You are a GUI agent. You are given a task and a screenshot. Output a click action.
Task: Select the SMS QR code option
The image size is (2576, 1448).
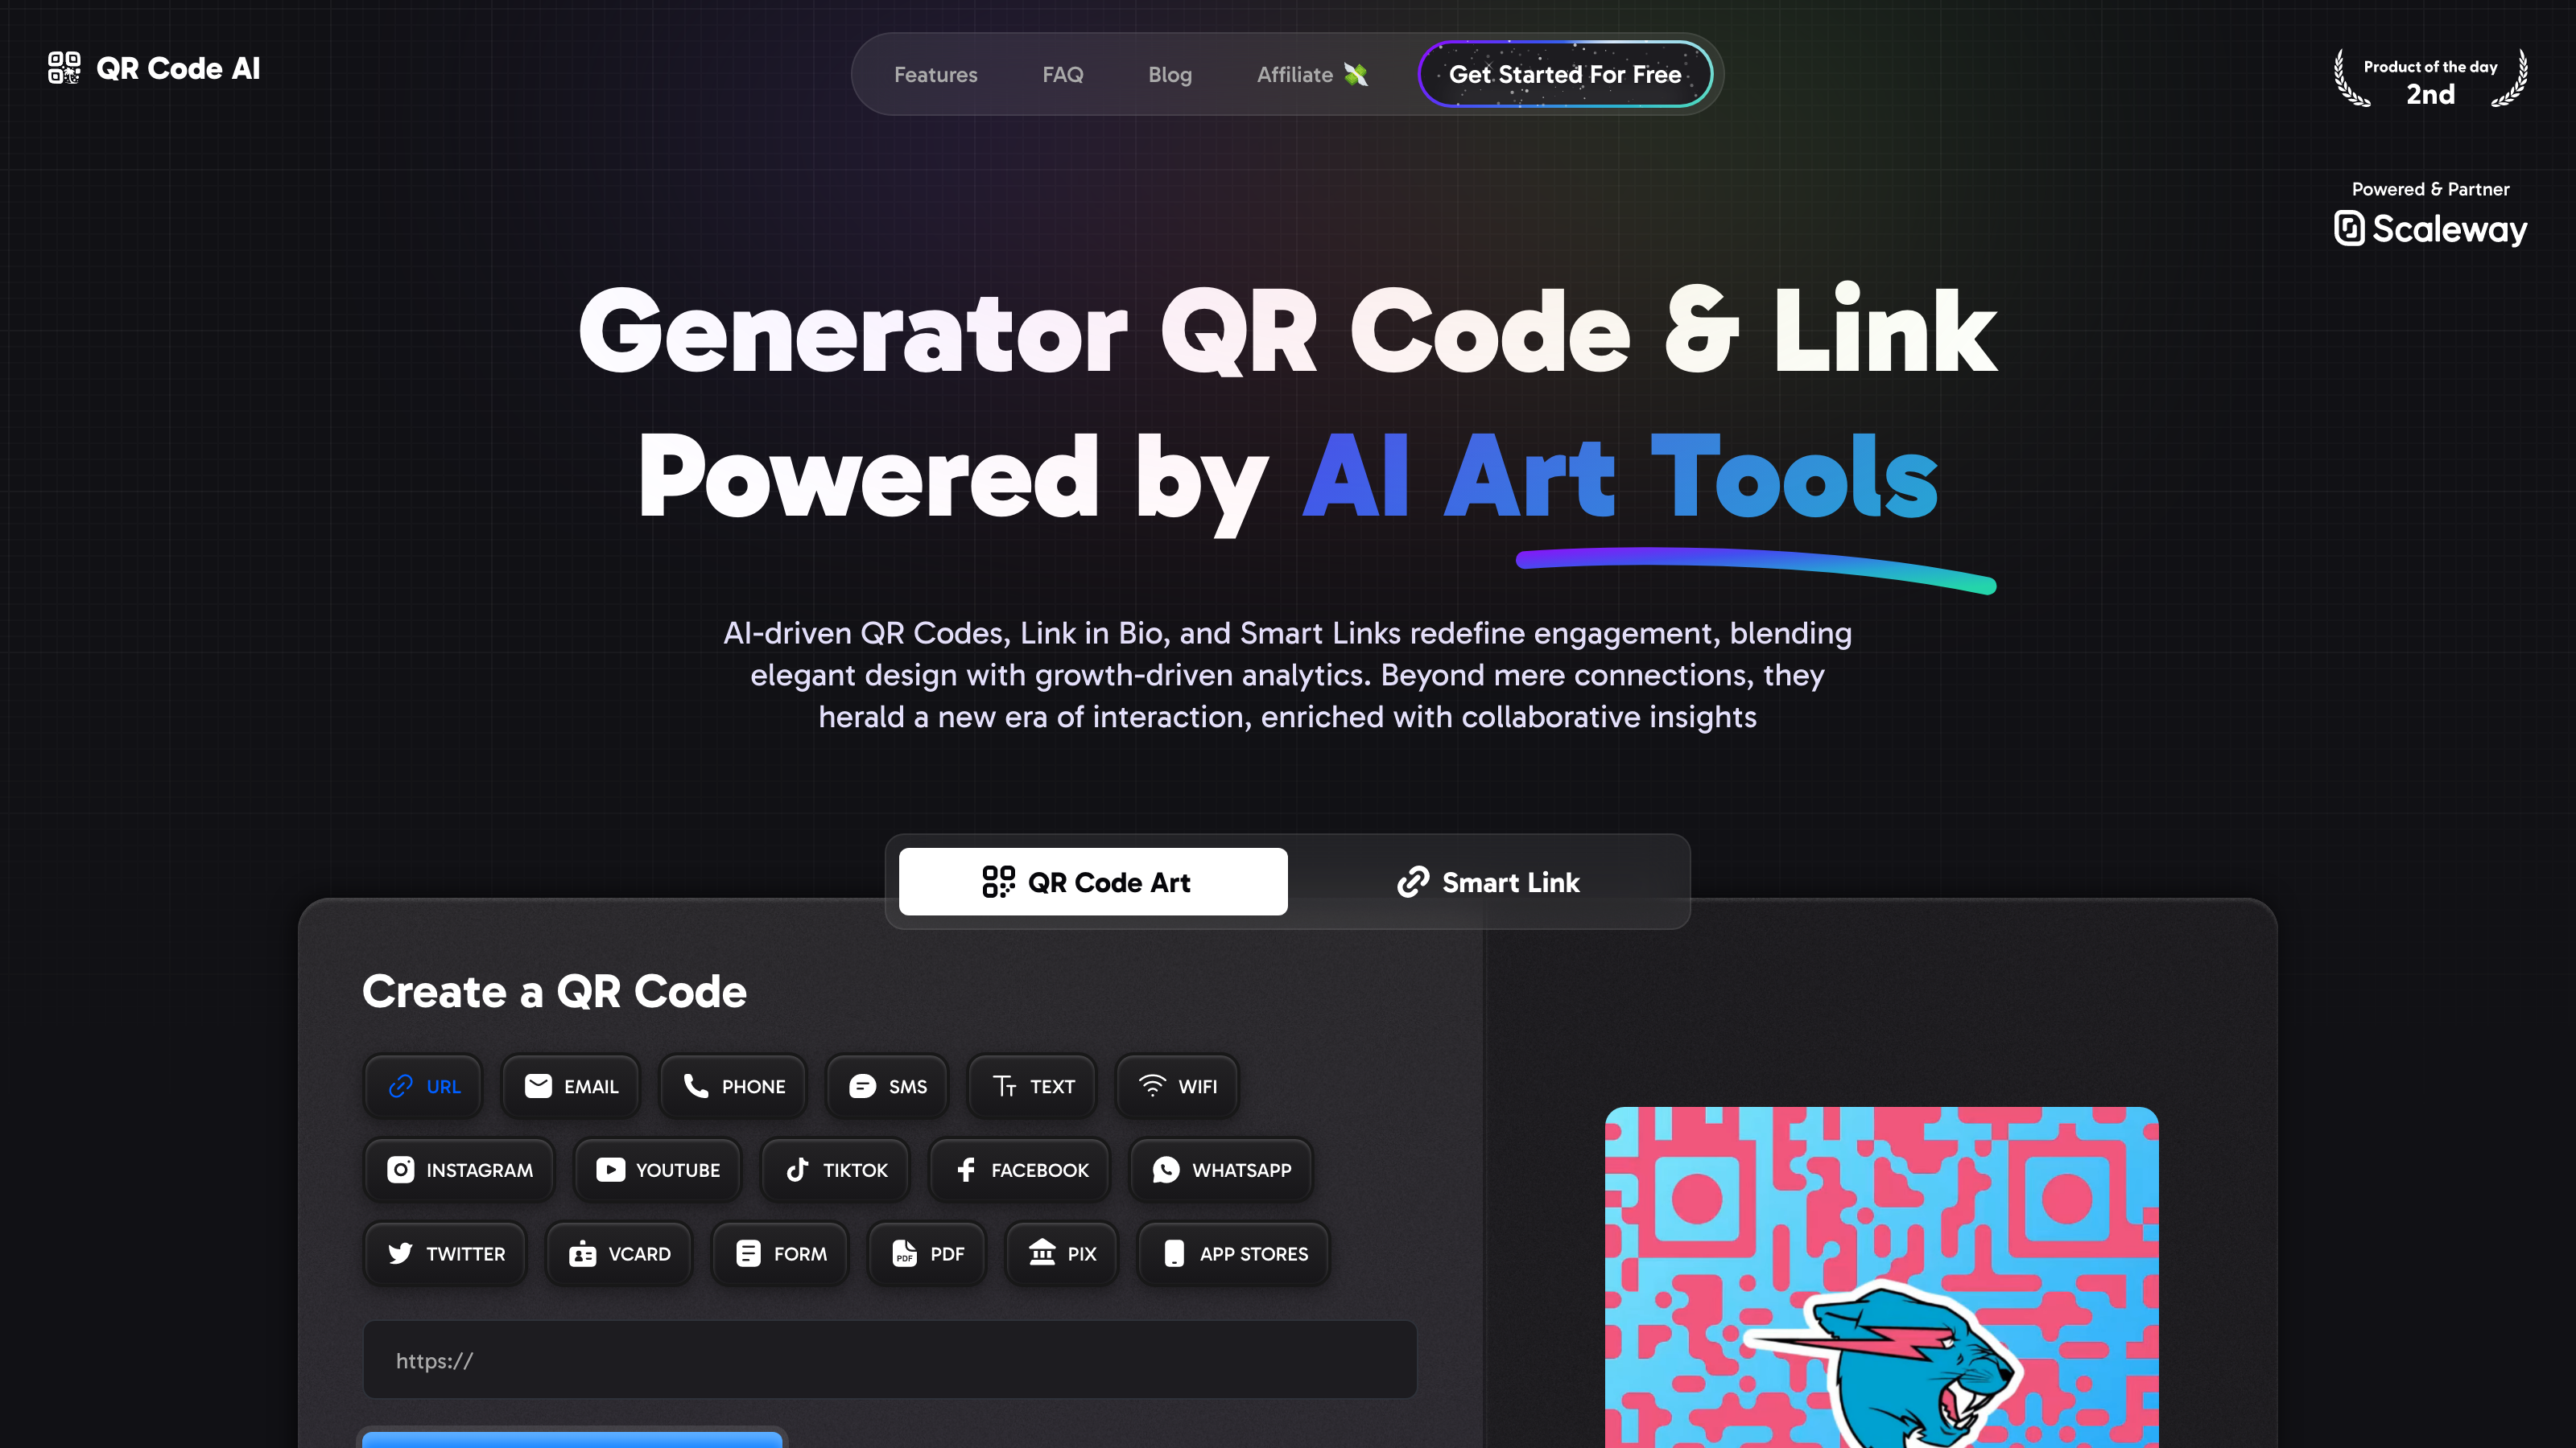[888, 1085]
